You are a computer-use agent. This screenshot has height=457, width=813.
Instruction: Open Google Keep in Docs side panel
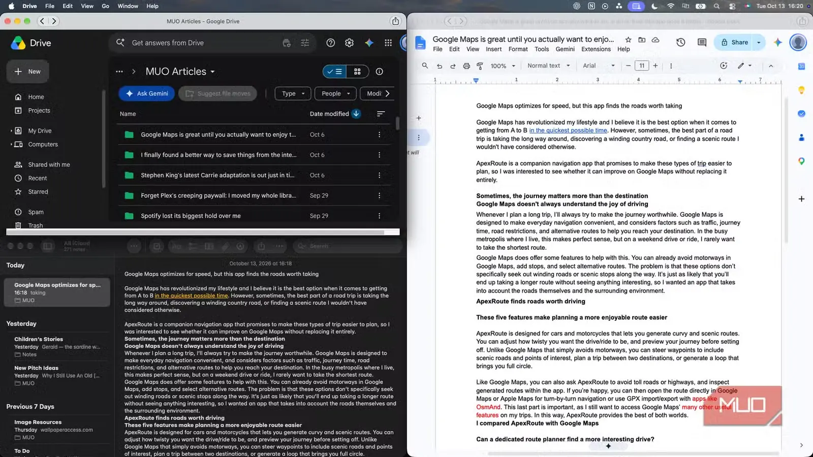[801, 90]
